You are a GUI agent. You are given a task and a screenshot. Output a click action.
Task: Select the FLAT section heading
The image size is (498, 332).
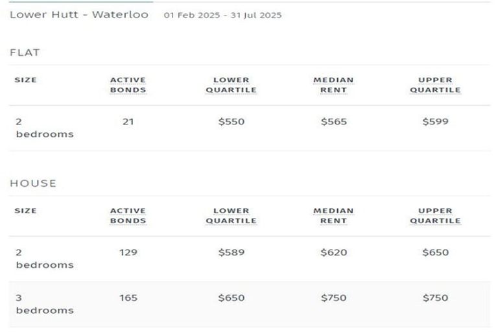point(25,53)
